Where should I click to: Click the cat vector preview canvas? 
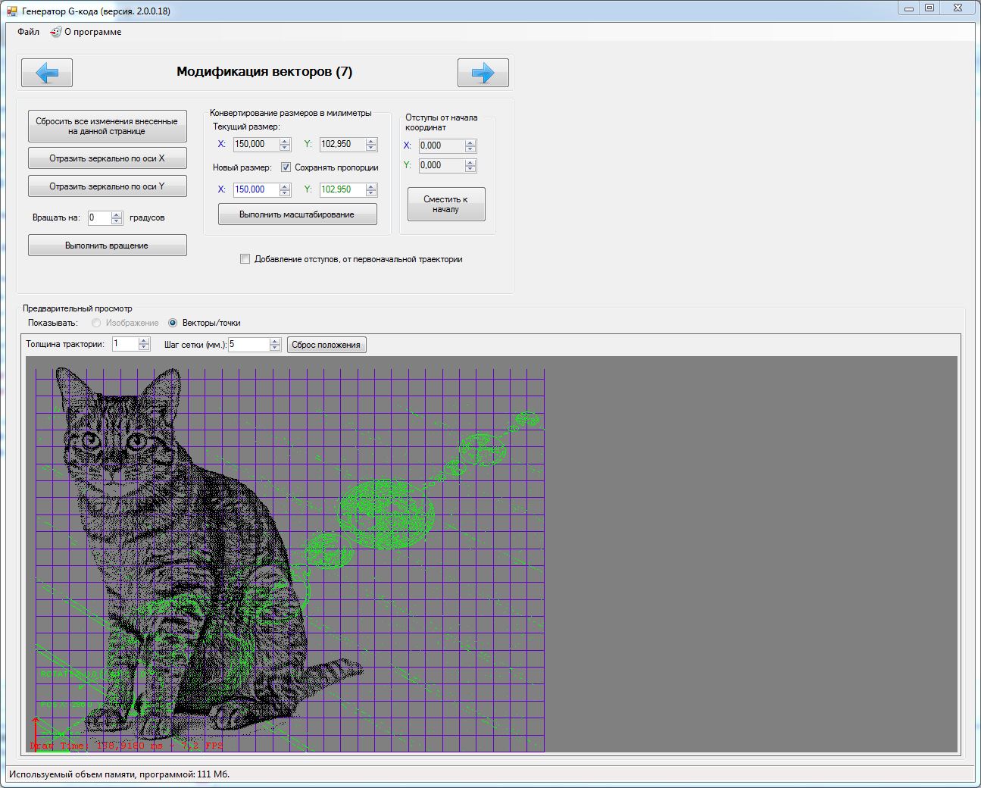492,555
